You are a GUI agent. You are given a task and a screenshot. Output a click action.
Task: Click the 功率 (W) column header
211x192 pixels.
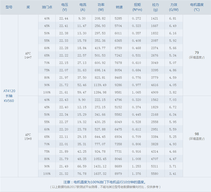tap(101, 7)
